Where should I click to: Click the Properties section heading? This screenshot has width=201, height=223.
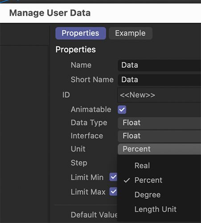(x=76, y=50)
